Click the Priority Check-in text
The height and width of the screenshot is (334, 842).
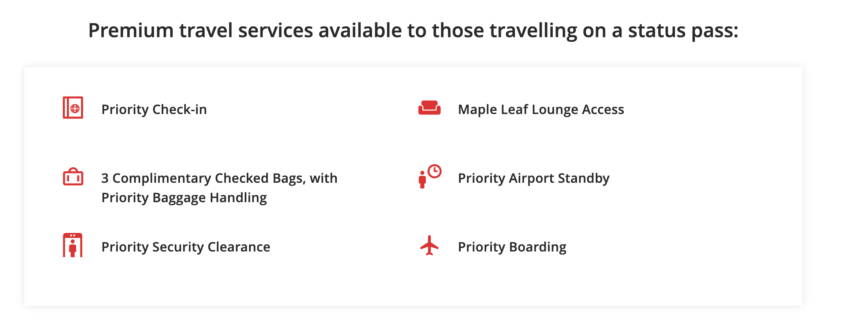pyautogui.click(x=154, y=110)
